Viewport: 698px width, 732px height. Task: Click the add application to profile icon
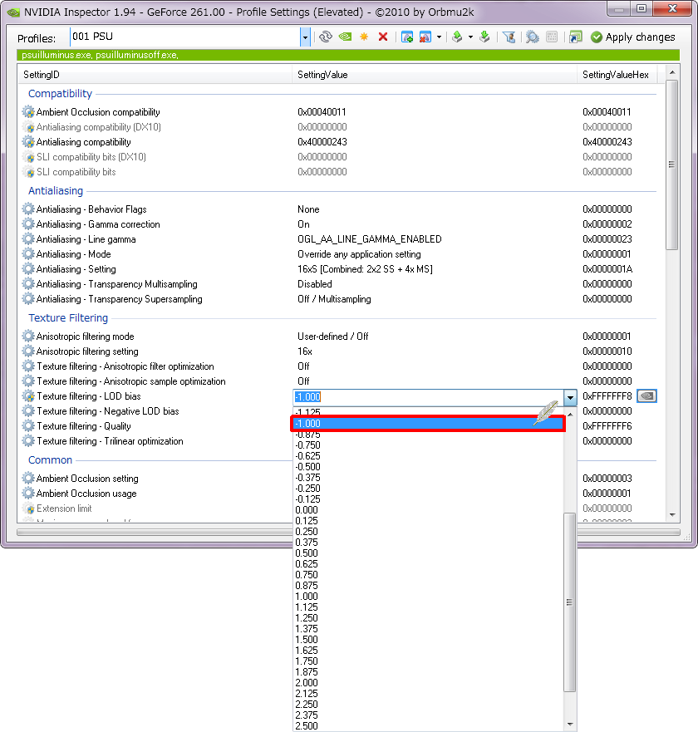tap(407, 37)
